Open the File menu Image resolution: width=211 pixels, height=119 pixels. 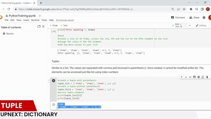pyautogui.click(x=7, y=20)
